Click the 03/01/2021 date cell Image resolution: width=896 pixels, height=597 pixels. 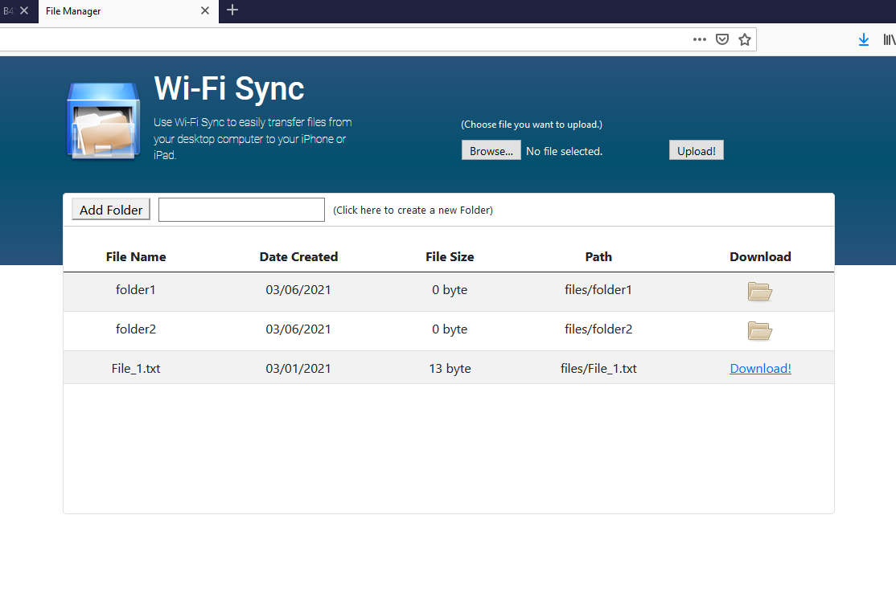(x=298, y=369)
